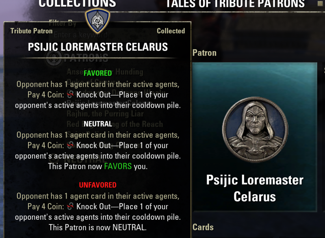Choose the faded Hunding patron entry
Screen dimensions: 325x238
[x=105, y=72]
